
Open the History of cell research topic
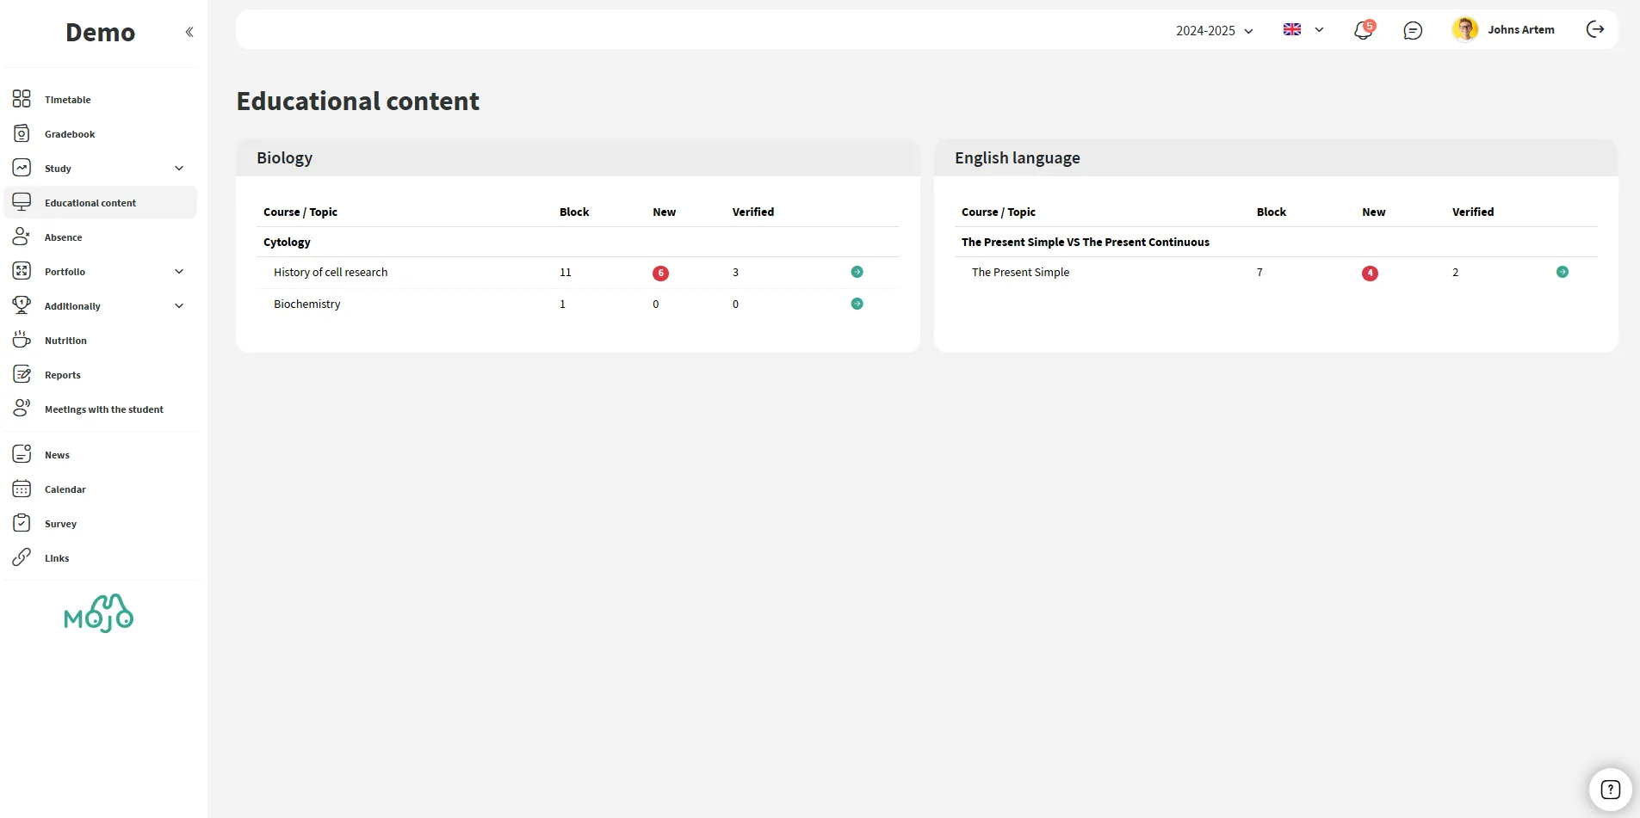(331, 273)
